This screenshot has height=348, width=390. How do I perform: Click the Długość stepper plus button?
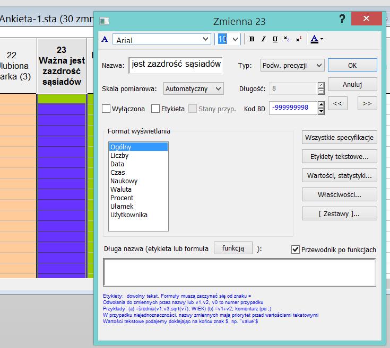click(321, 85)
